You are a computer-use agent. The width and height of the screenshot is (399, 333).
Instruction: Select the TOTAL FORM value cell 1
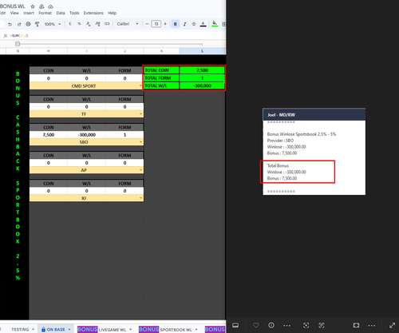pyautogui.click(x=202, y=78)
